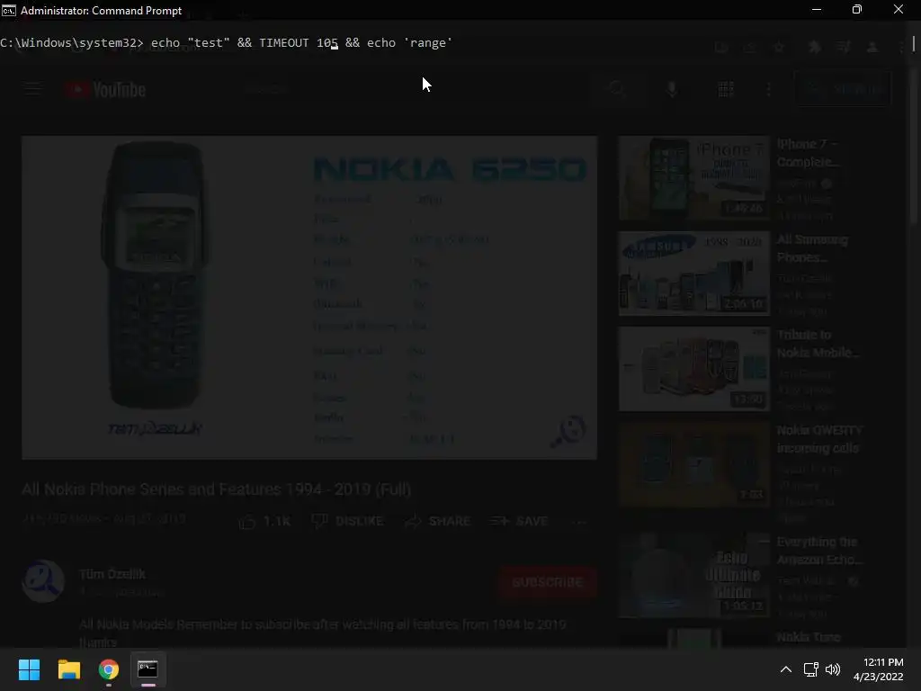The width and height of the screenshot is (921, 691).
Task: Close the Administrator Command Prompt window
Action: [899, 10]
